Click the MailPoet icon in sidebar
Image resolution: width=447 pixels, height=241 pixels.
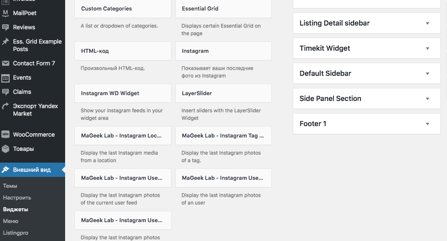point(5,13)
